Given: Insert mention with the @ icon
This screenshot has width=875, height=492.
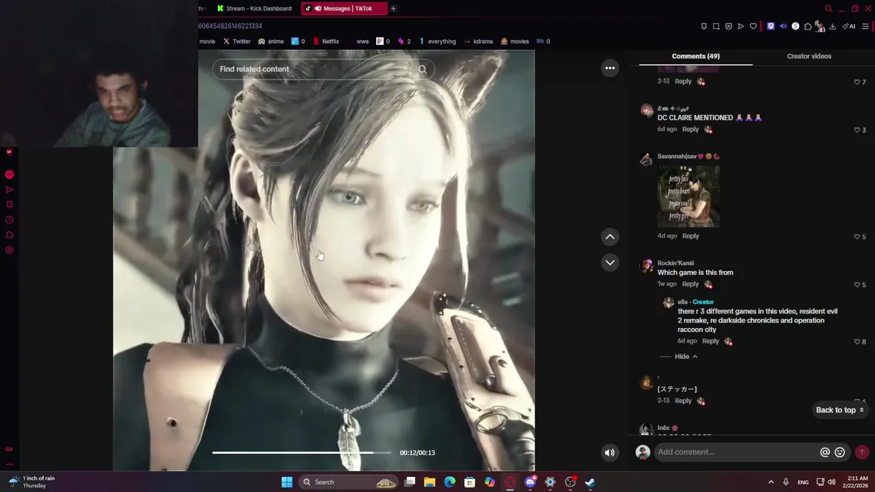Looking at the screenshot, I should click(x=825, y=452).
